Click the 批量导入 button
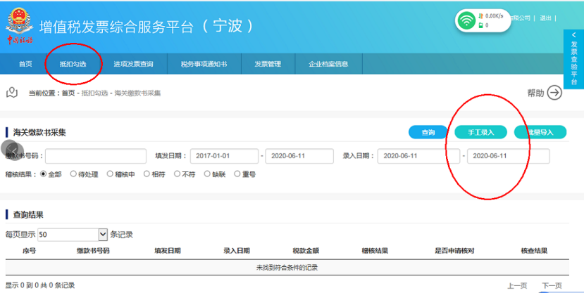 [x=540, y=132]
